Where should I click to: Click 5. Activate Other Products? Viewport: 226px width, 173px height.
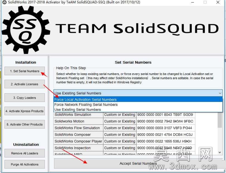pos(25,124)
